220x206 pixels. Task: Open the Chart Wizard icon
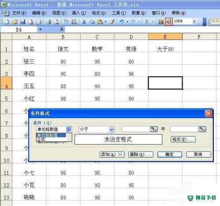pyautogui.click(x=161, y=22)
